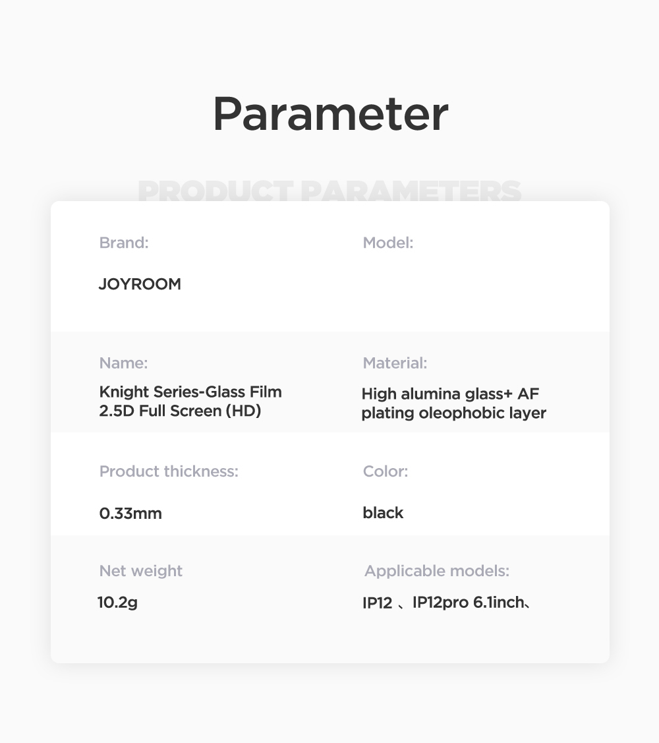Select the Product thickness: label
Viewport: 659px width, 743px height.
[x=169, y=471]
